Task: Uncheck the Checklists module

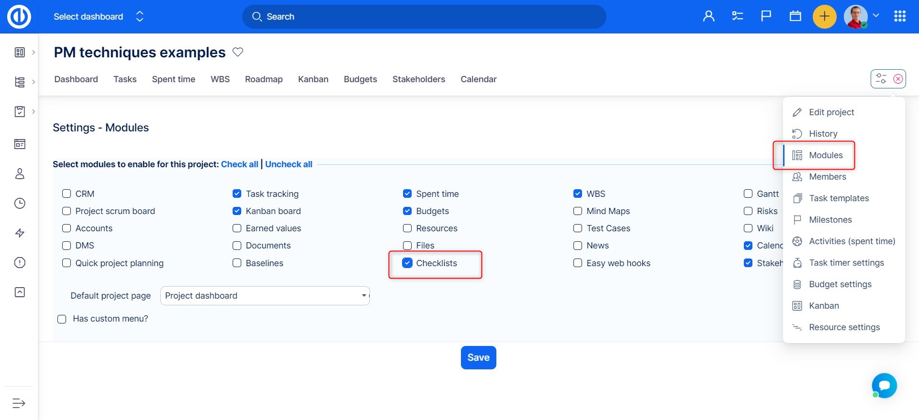Action: [x=407, y=263]
